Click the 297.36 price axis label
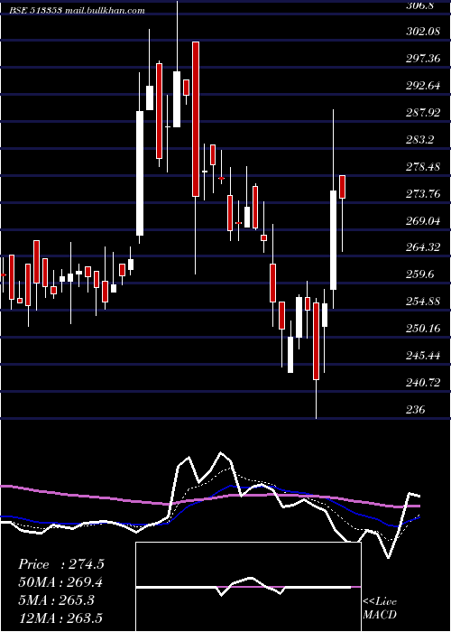 click(x=423, y=59)
